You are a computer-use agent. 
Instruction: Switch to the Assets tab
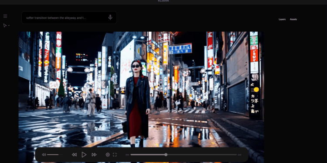pyautogui.click(x=293, y=19)
